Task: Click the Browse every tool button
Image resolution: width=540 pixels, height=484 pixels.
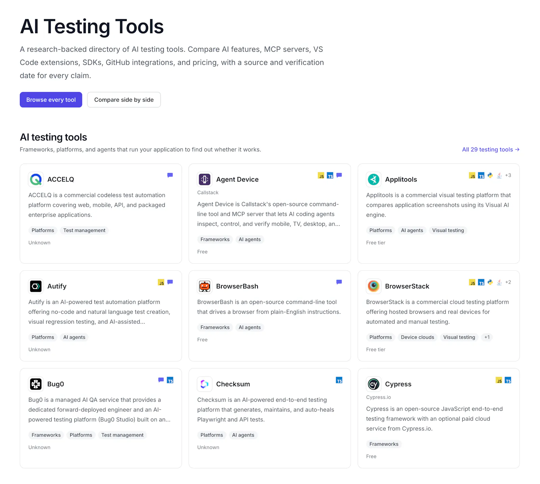Action: click(x=51, y=100)
